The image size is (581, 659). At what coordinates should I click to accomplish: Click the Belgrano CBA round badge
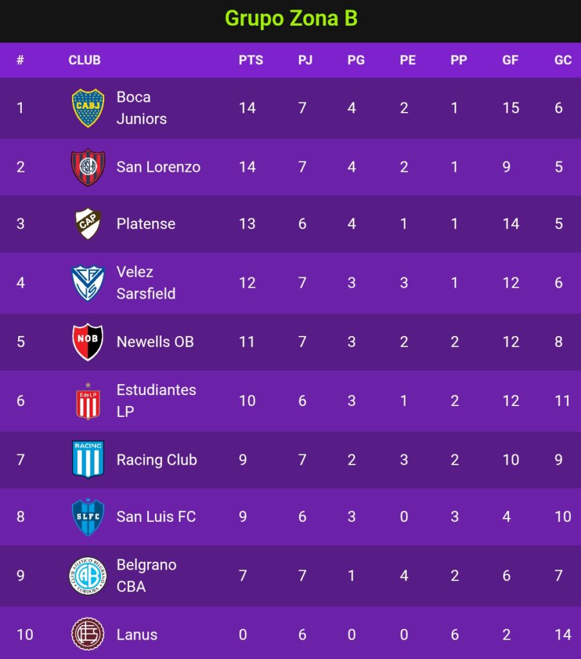click(x=88, y=576)
